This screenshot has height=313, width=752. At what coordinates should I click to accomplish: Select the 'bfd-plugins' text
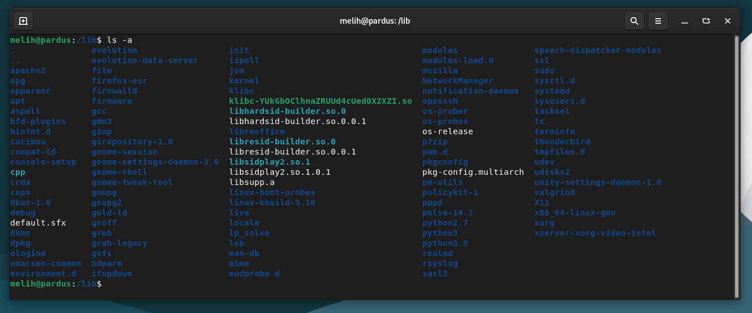coord(38,121)
